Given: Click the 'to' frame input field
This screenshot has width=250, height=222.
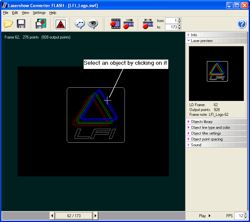Looking at the screenshot, I should click(172, 27).
